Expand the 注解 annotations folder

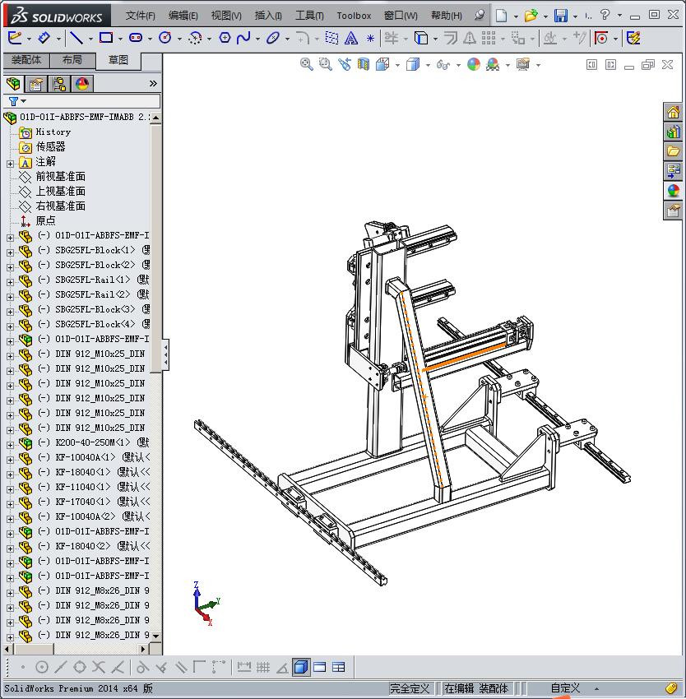(10, 164)
